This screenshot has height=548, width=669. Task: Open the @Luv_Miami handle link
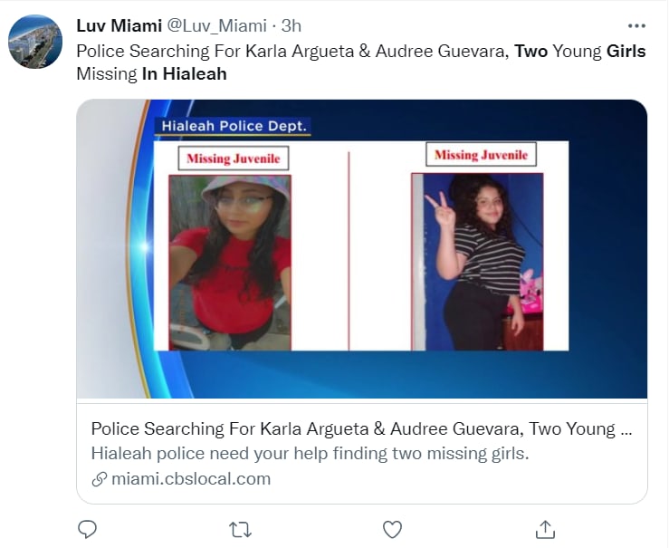tap(216, 26)
